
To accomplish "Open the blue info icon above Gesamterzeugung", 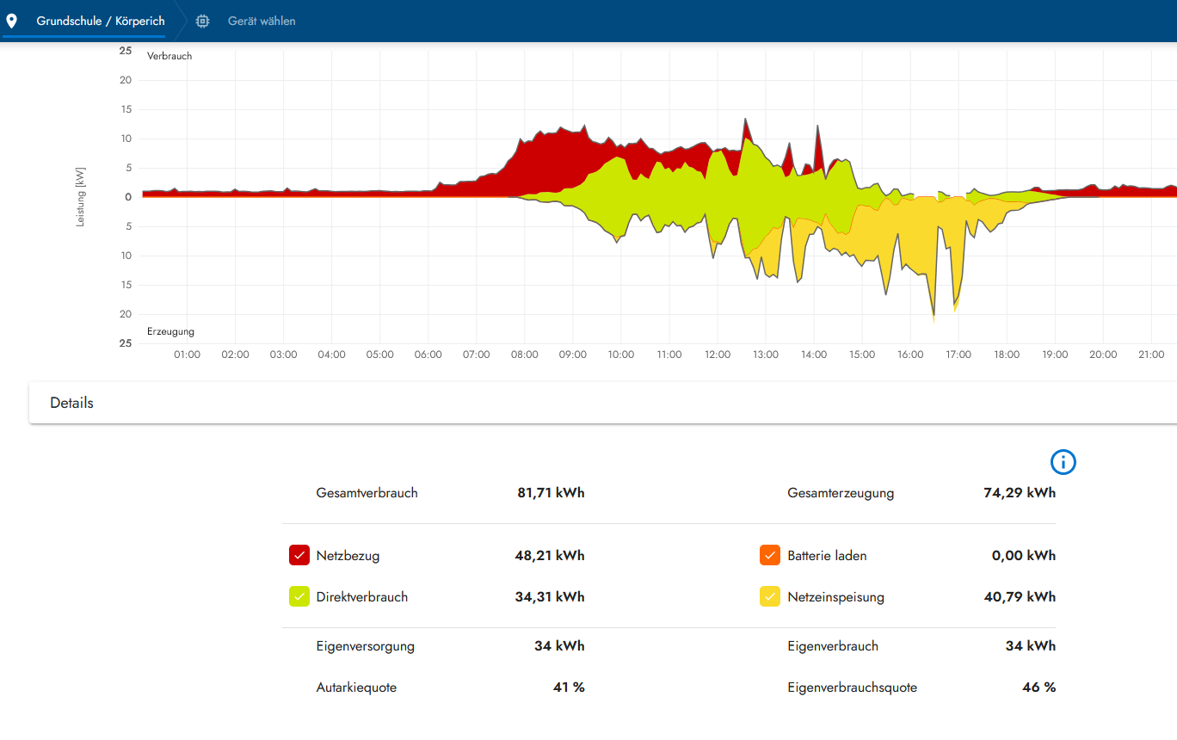I will 1063,462.
